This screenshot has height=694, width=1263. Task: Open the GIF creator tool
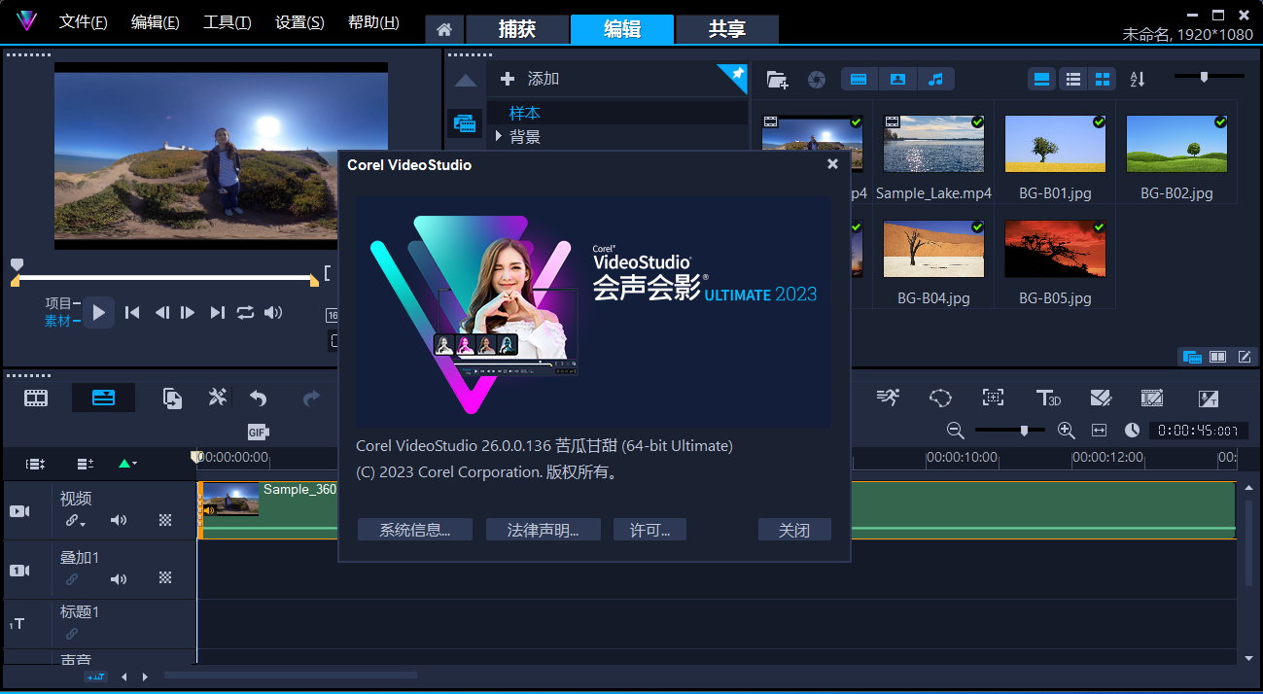coord(258,433)
